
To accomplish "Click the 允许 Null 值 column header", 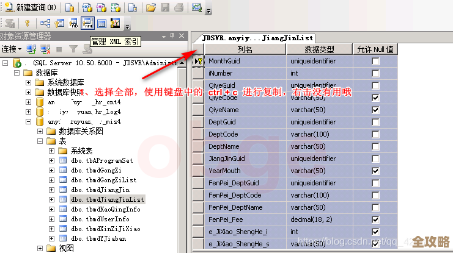I will (375, 49).
